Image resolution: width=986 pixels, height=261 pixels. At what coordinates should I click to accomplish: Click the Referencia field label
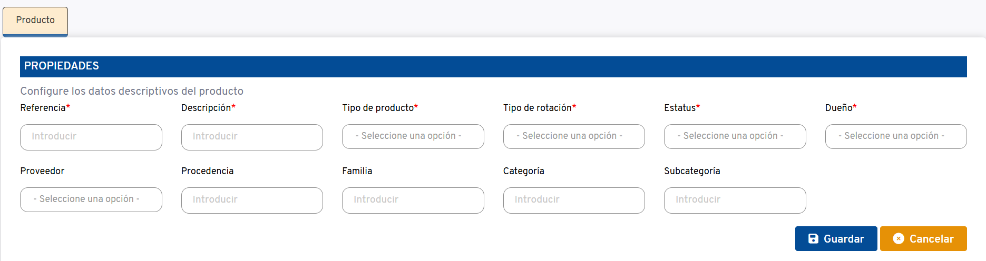(43, 108)
